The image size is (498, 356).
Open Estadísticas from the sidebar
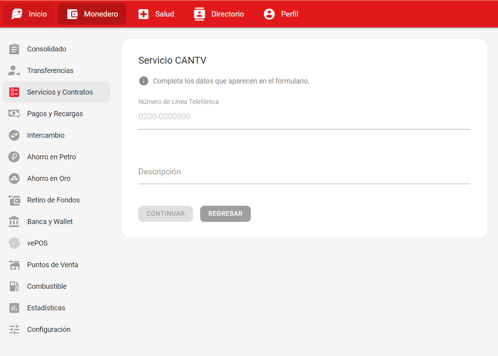56,308
